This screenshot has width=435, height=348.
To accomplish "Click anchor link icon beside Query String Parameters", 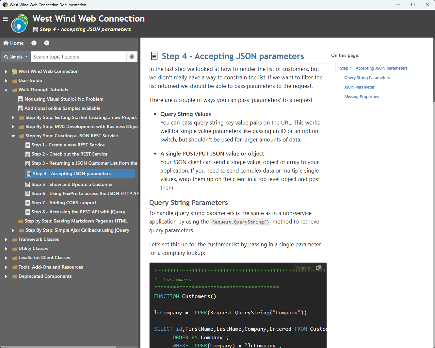I will coord(145,203).
